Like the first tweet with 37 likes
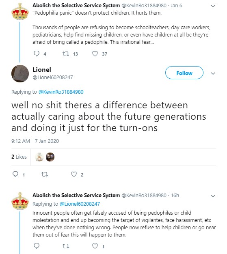The width and height of the screenshot is (227, 254). (95, 54)
